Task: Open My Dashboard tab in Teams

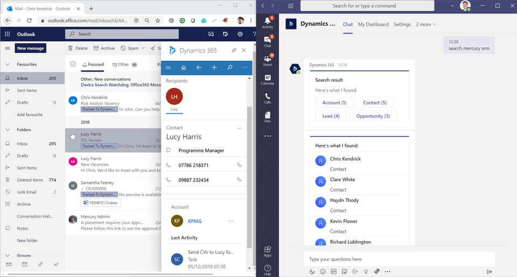Action: (373, 24)
